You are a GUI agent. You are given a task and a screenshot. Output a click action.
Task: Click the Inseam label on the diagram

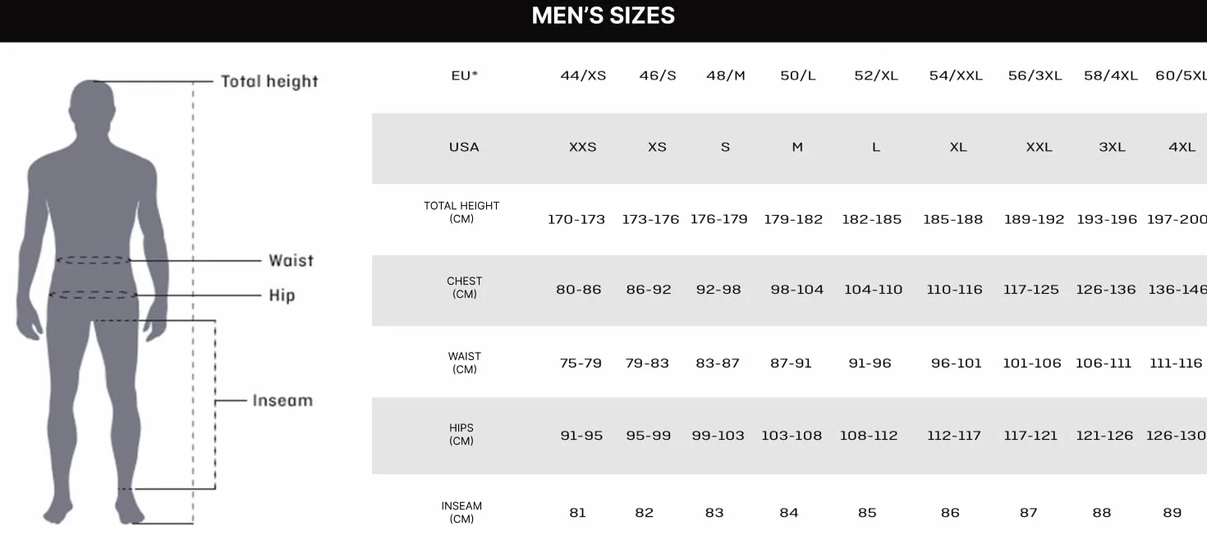(x=282, y=400)
